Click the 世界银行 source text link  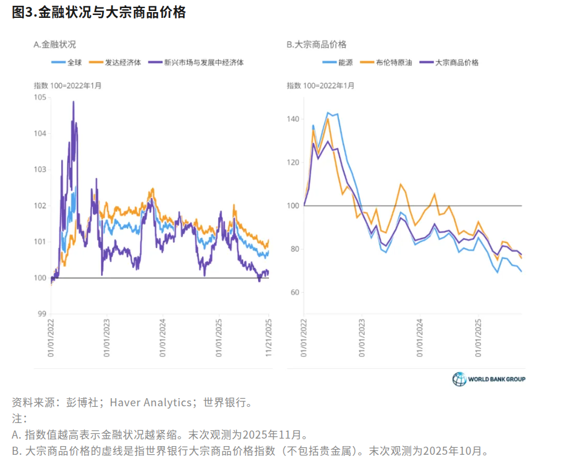[228, 402]
